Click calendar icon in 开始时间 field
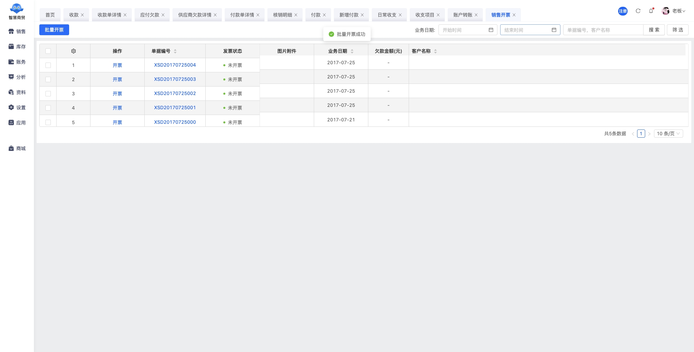 [x=491, y=30]
